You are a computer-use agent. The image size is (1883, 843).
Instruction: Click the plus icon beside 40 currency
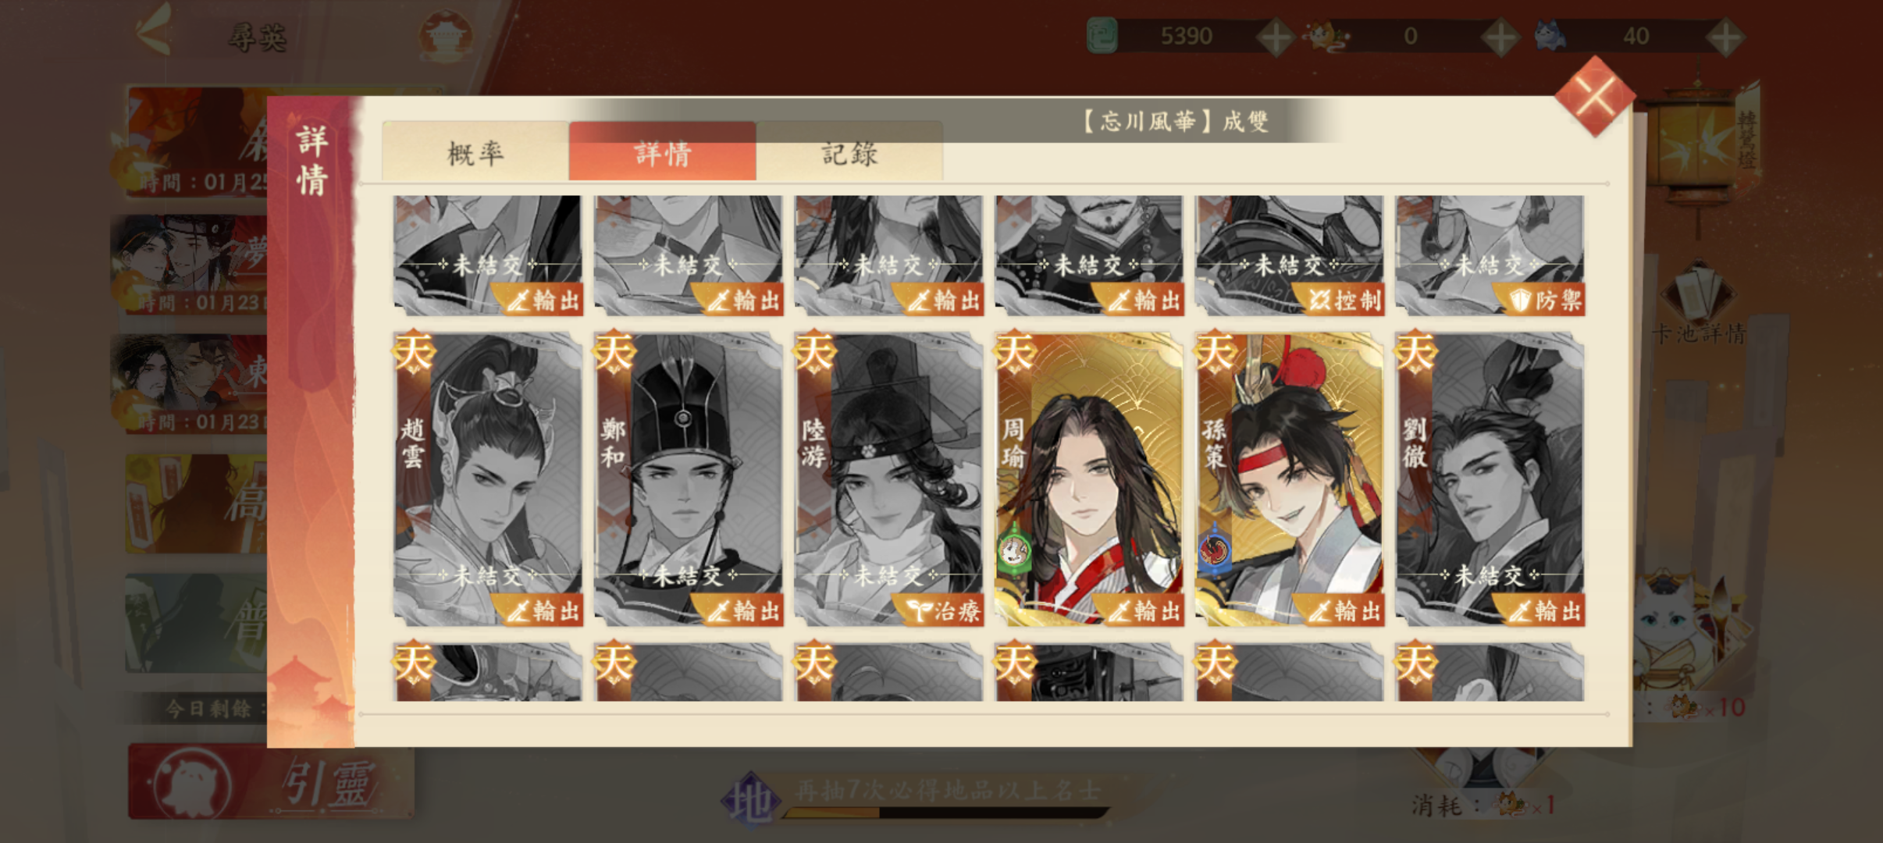[1724, 37]
